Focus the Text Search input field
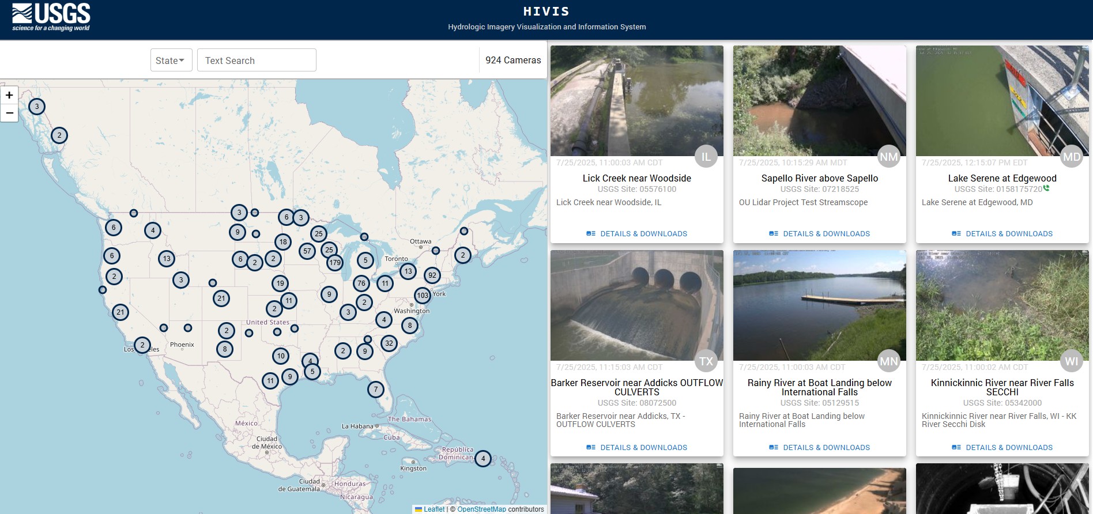 [257, 61]
